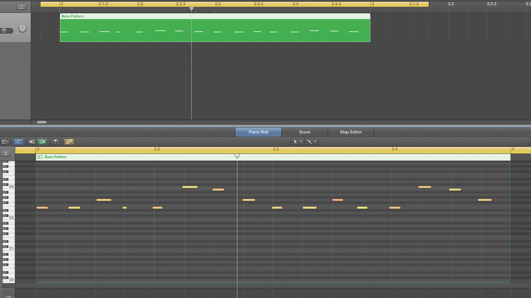Toggle the yellow Link button
The height and width of the screenshot is (298, 531).
click(69, 142)
